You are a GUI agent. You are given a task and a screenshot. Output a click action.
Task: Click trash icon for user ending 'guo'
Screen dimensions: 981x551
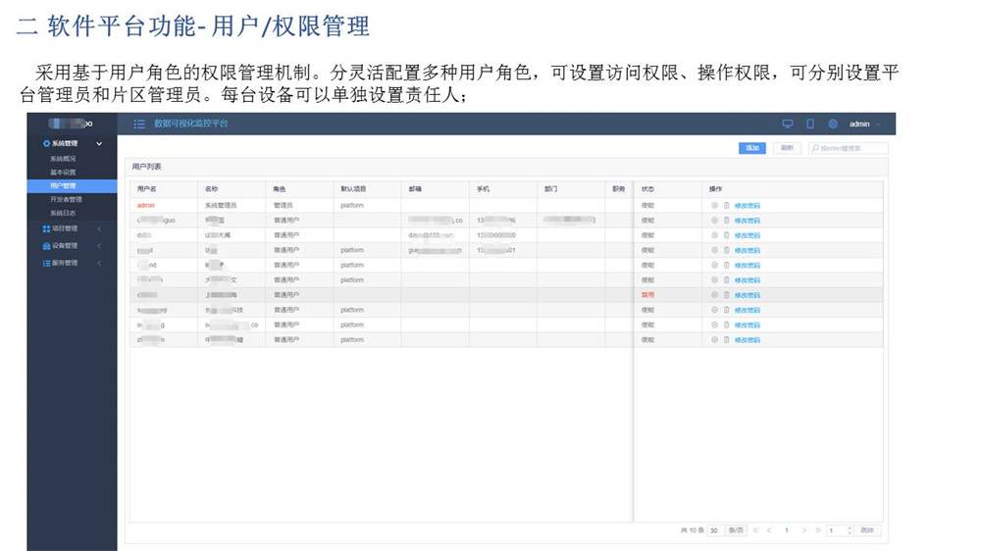tap(726, 221)
